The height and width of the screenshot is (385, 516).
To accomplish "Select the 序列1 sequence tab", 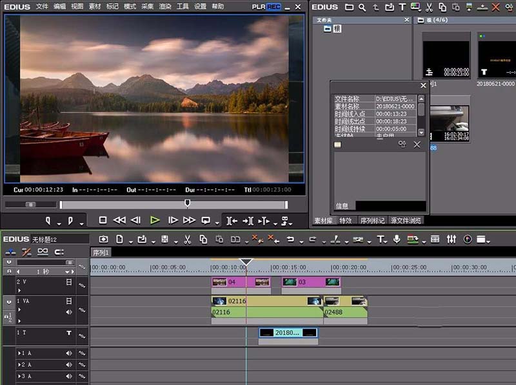I will (x=101, y=252).
